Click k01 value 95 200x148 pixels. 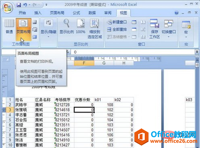(104, 140)
